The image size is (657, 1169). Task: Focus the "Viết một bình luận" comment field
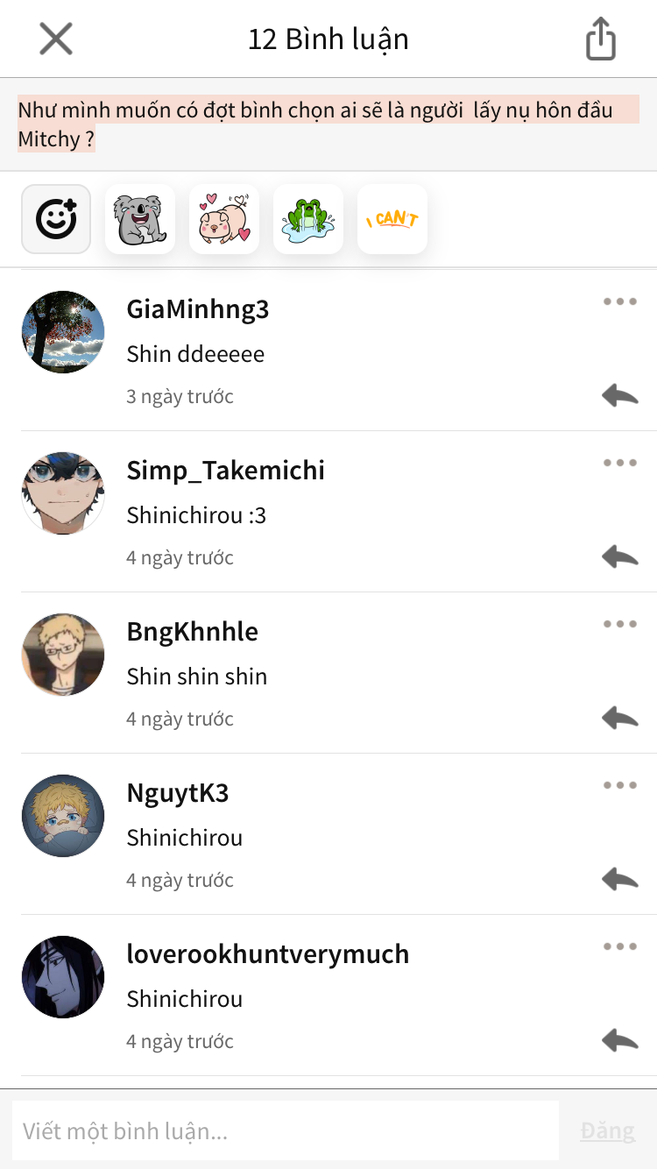click(286, 1130)
